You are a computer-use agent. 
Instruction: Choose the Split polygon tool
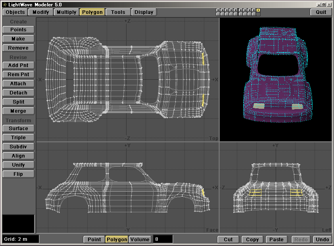pos(18,102)
